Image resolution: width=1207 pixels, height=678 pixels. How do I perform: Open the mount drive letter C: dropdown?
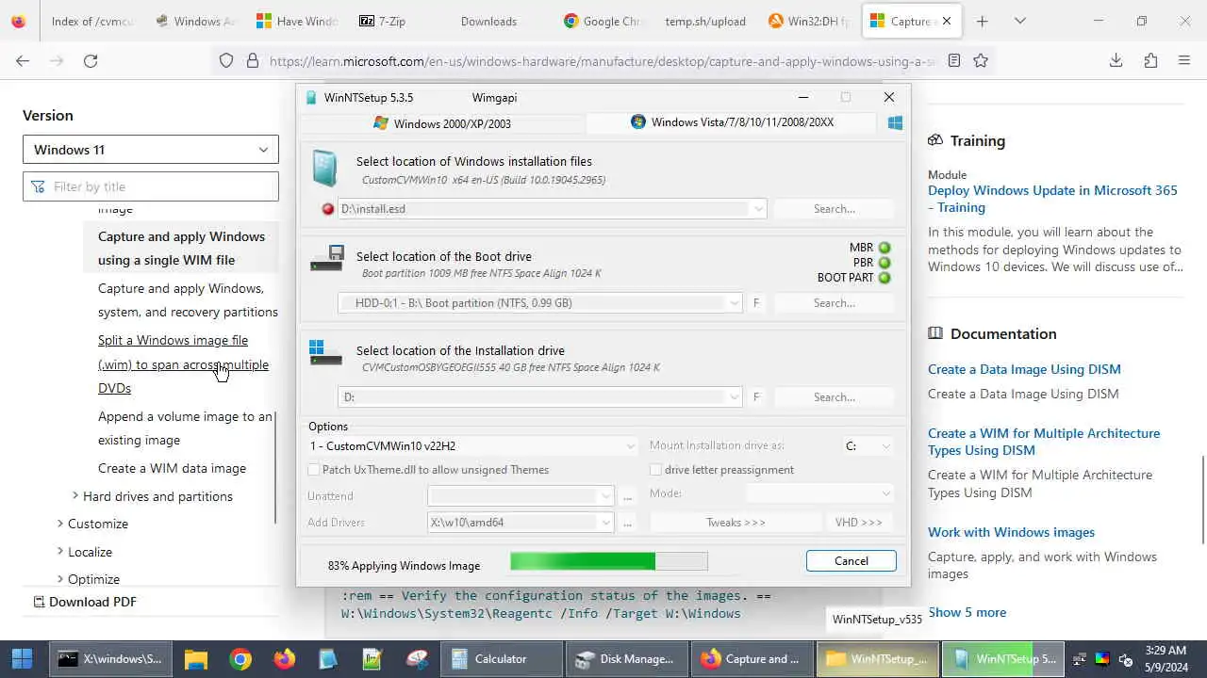coord(885,446)
